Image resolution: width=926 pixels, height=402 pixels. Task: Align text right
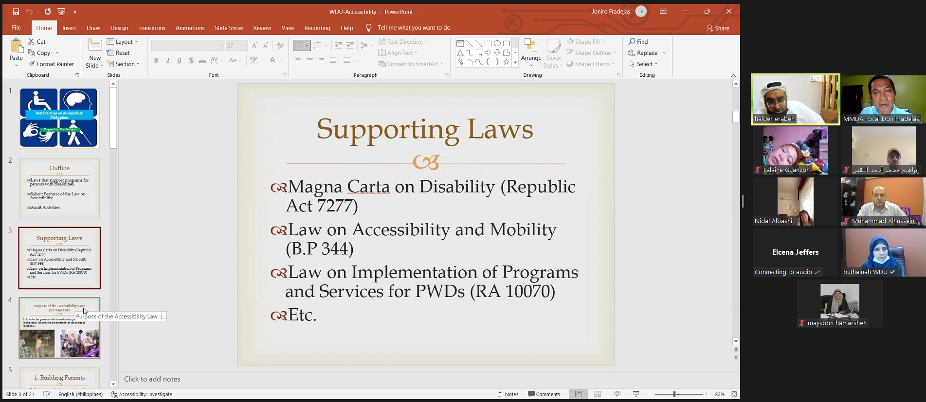coord(321,60)
